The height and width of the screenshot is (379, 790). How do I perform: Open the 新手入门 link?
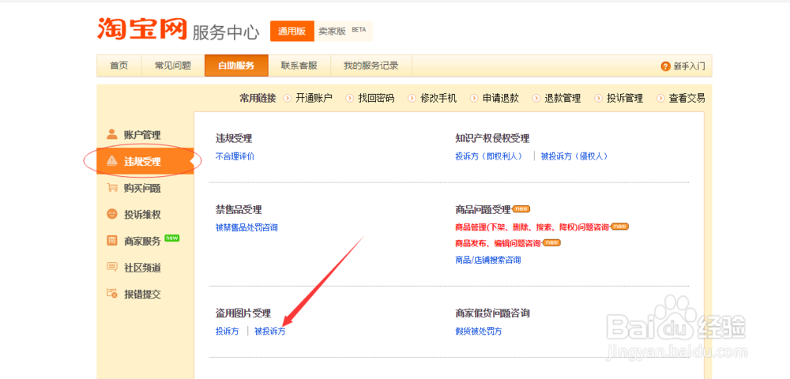click(x=689, y=66)
